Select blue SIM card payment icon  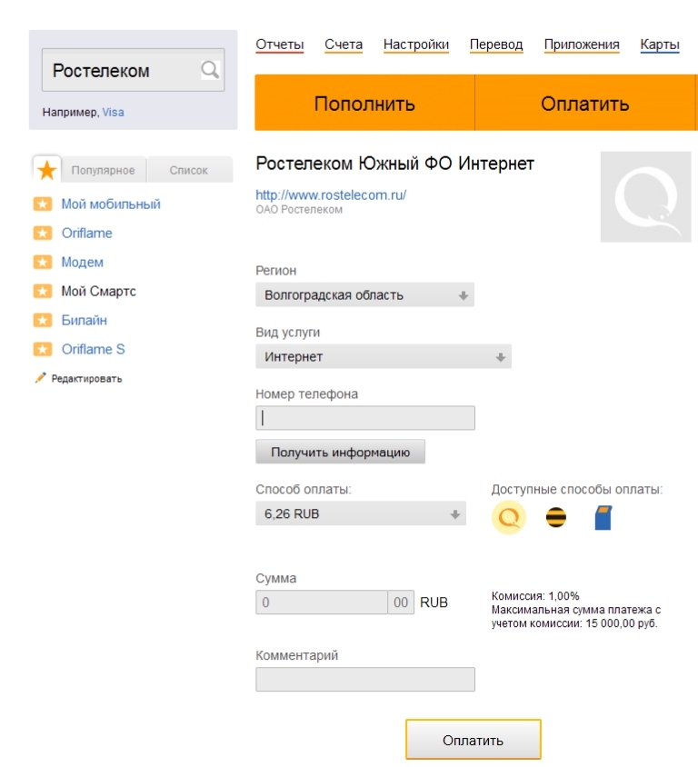tap(603, 518)
